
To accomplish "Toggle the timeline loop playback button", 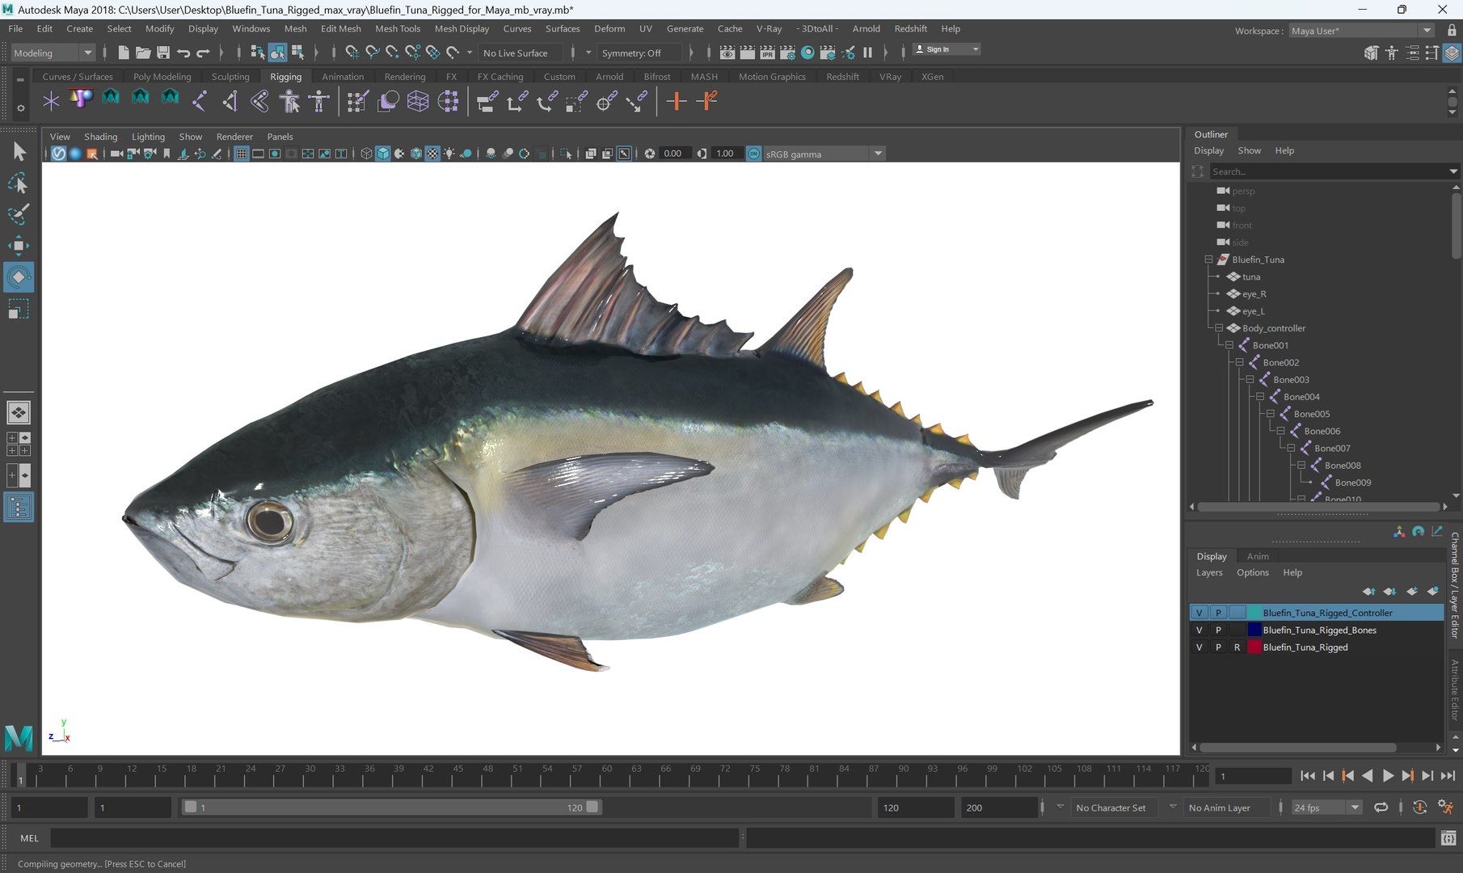I will (1381, 807).
